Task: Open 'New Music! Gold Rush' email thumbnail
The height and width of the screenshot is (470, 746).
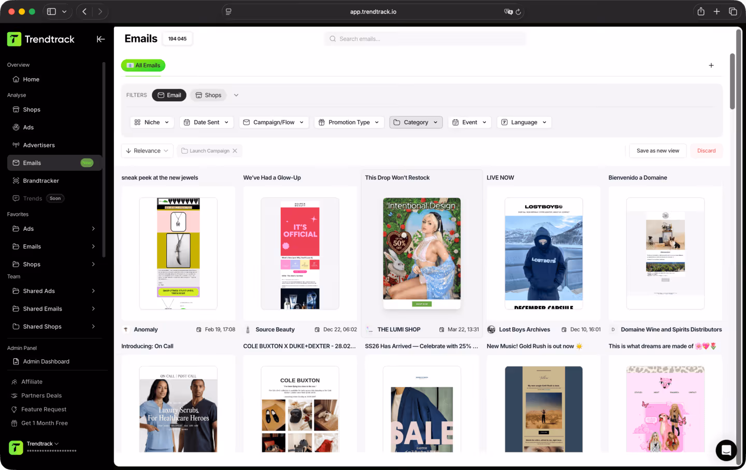Action: pyautogui.click(x=543, y=409)
